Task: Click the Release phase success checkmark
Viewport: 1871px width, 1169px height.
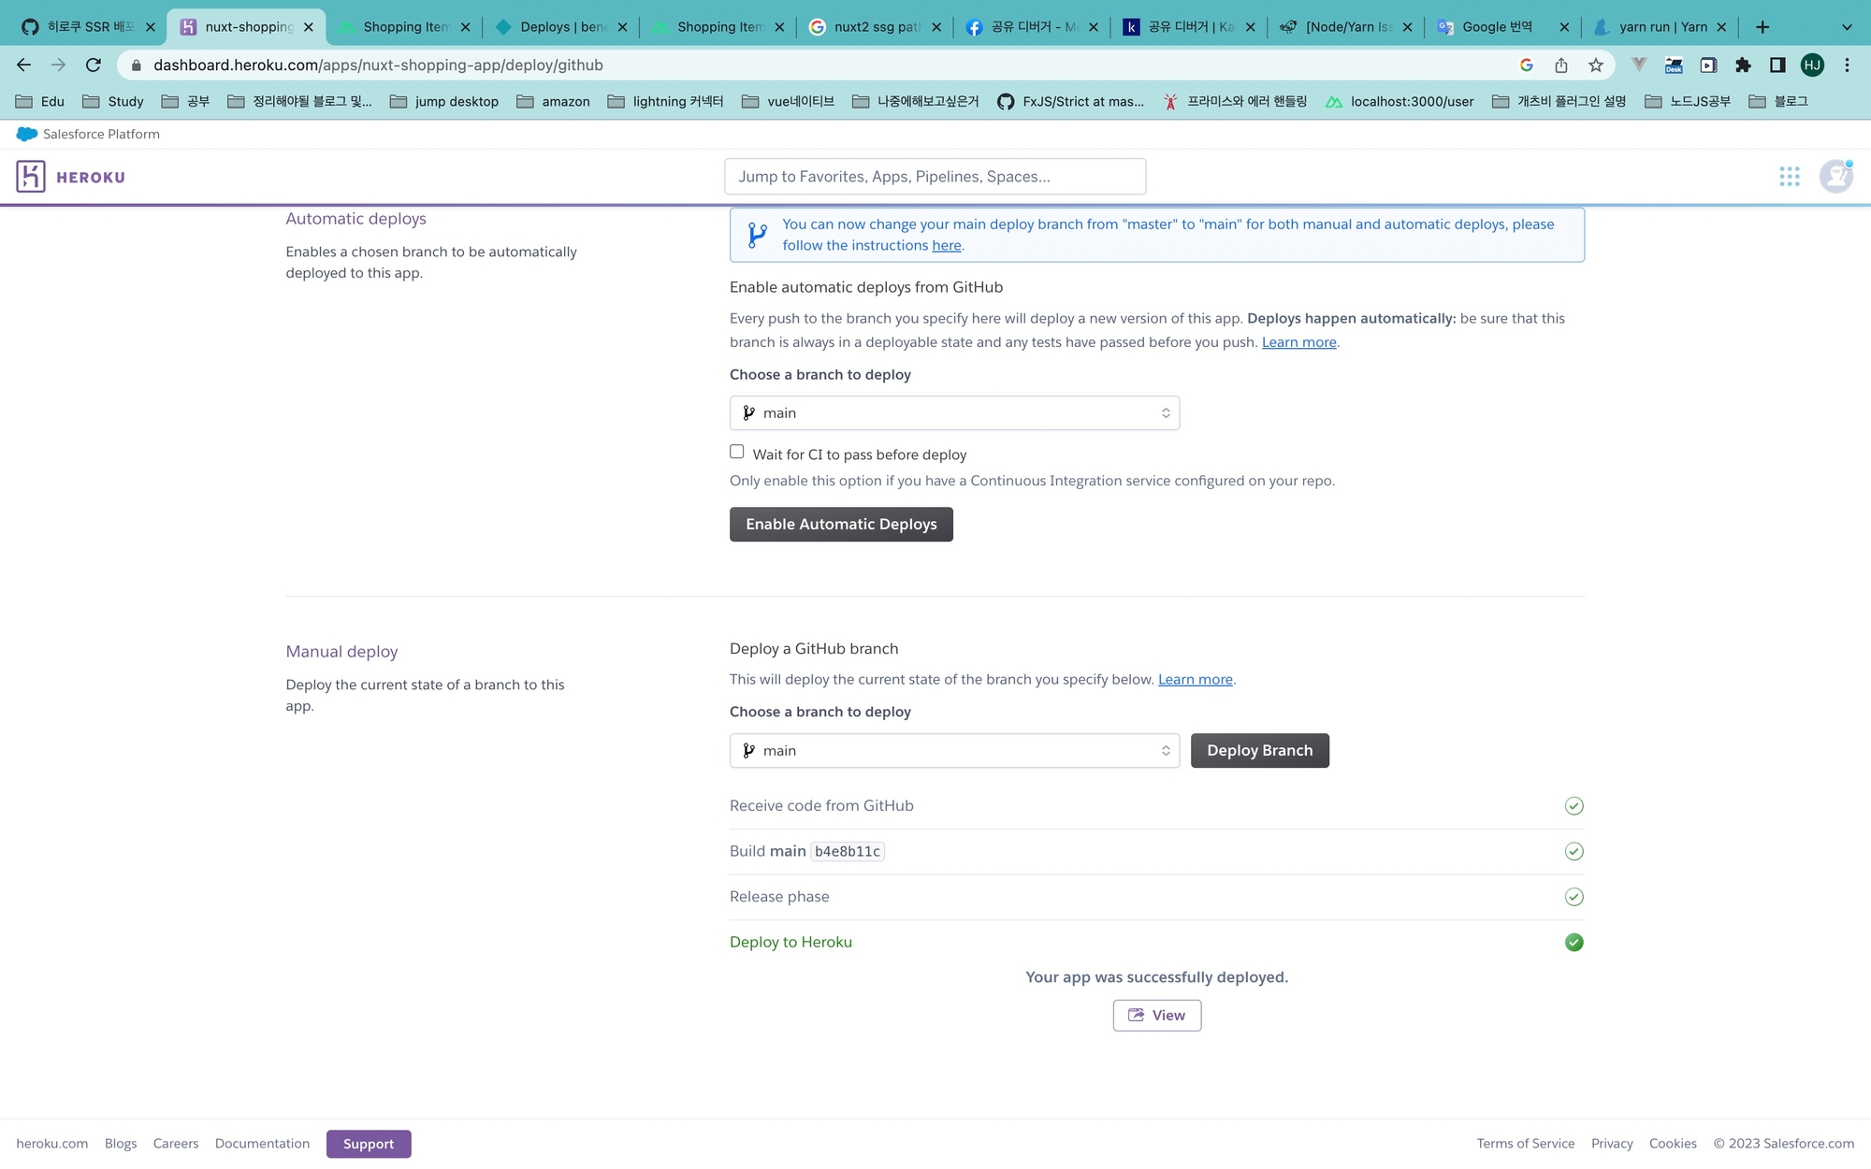Action: [1574, 897]
